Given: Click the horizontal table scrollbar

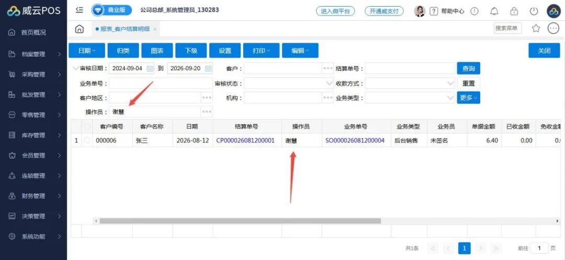Looking at the screenshot, I should tap(240, 221).
